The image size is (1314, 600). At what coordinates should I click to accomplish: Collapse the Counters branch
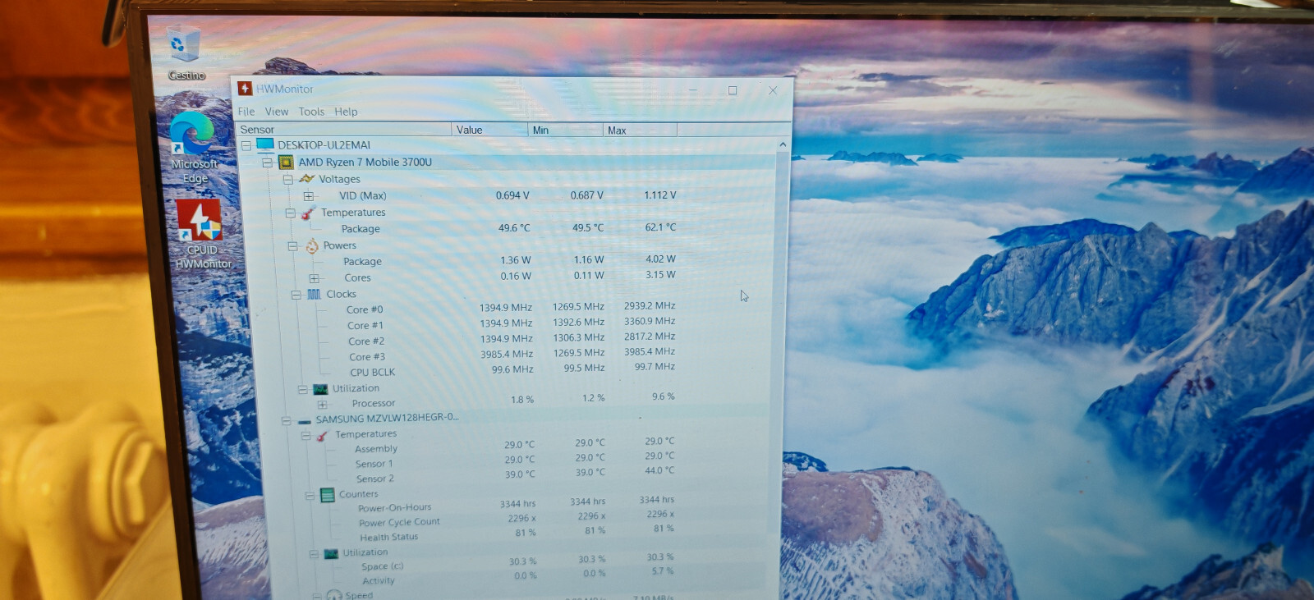[310, 496]
